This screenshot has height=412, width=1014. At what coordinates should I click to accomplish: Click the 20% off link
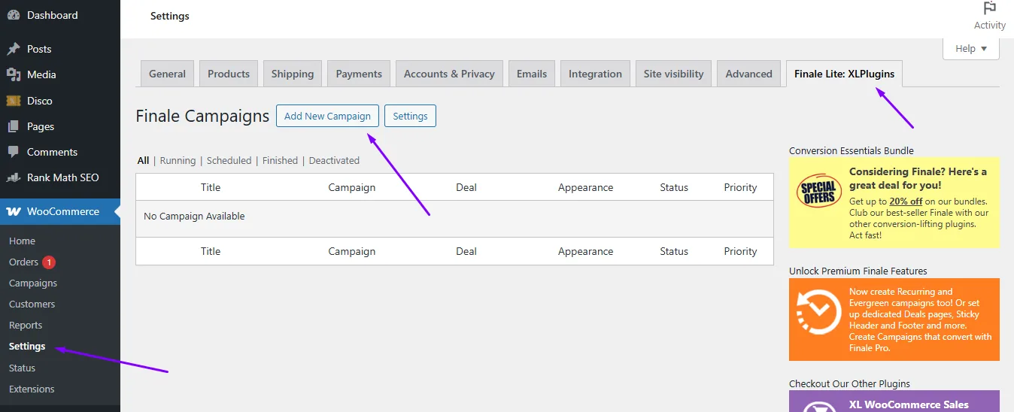pos(906,201)
